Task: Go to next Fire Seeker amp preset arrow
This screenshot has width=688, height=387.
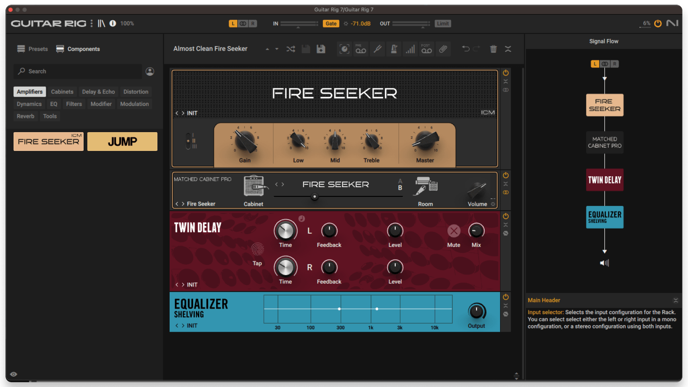Action: tap(183, 113)
